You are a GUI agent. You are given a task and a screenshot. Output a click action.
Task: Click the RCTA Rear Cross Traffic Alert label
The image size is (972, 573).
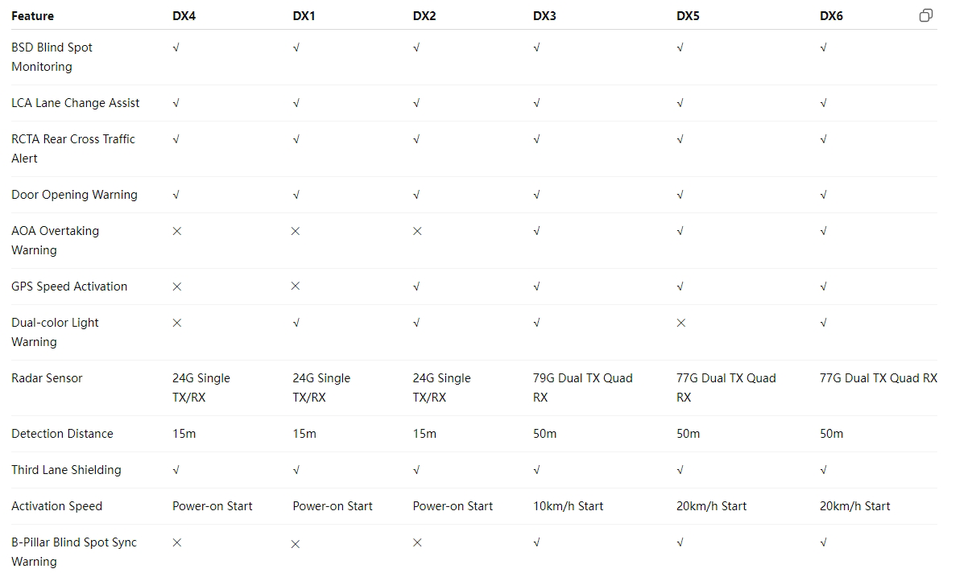(x=73, y=149)
